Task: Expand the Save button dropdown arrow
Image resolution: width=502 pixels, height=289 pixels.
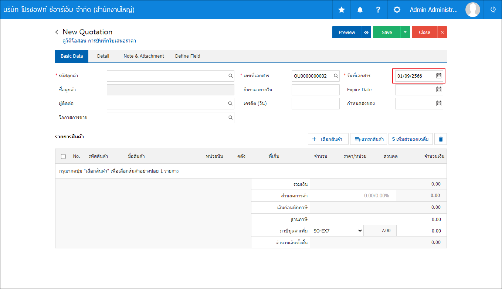Action: click(x=405, y=32)
